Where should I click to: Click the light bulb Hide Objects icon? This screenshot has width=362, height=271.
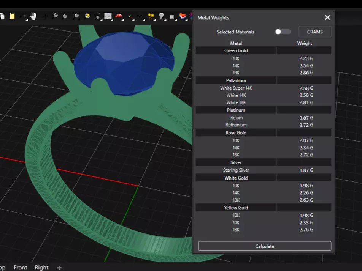(161, 16)
